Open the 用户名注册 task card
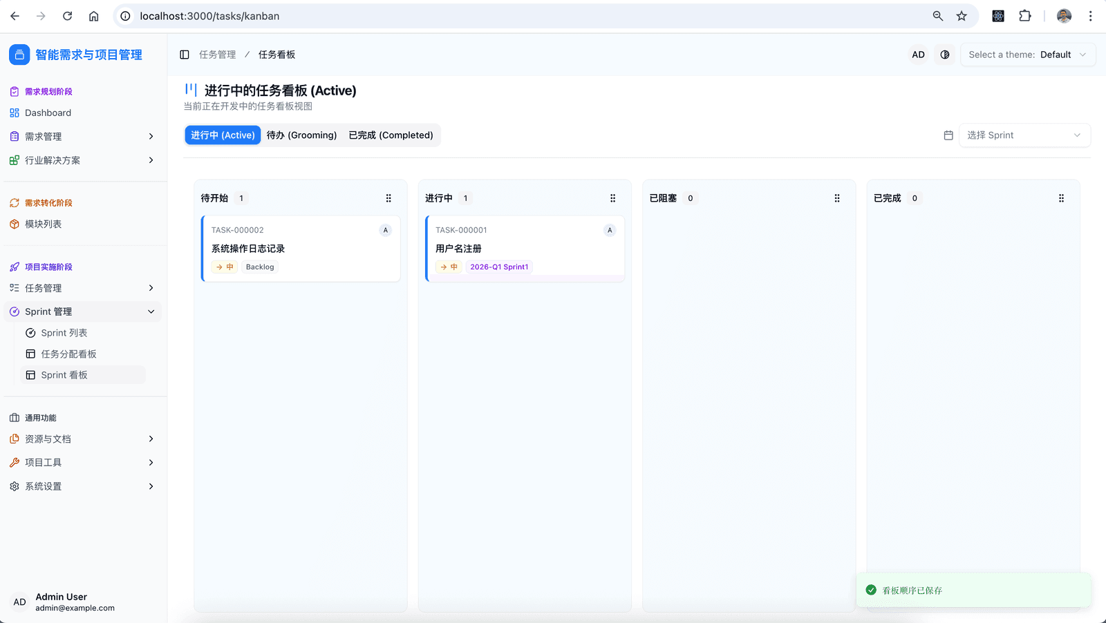This screenshot has height=623, width=1106. click(x=525, y=249)
